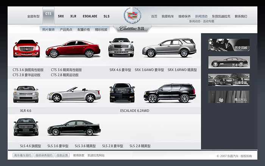Click the silver XLR front view image
This screenshot has height=166, width=265.
26,94
